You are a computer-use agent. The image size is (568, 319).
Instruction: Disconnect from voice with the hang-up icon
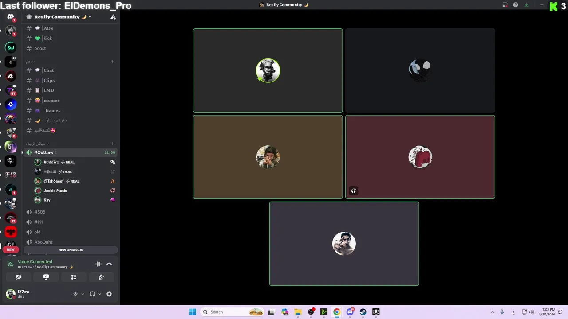[109, 264]
